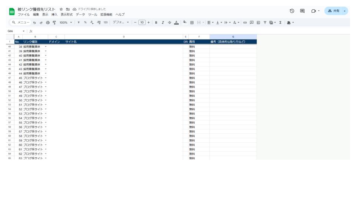Apply percent format icon
This screenshot has width=356, height=200.
click(85, 23)
